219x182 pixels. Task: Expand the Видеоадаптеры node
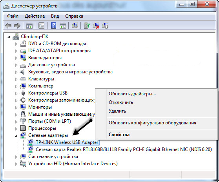[16, 58]
